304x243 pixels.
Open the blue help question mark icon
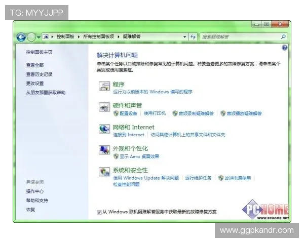285,48
